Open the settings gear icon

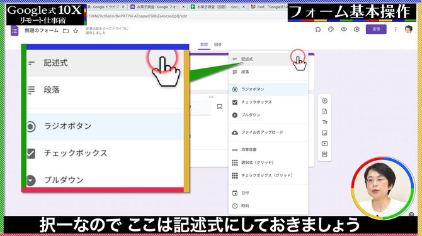(356, 29)
